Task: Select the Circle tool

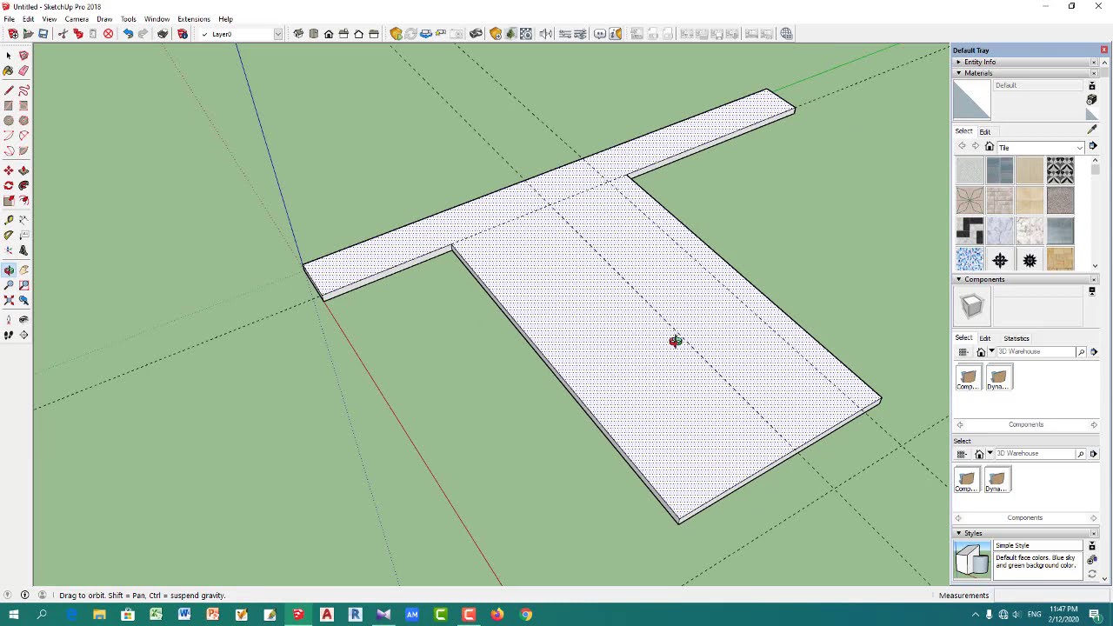Action: click(9, 121)
